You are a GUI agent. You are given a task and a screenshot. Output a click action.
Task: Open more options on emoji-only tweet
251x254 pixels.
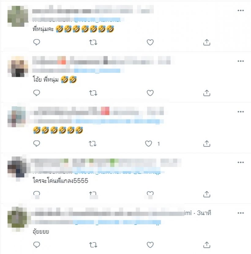point(241,112)
